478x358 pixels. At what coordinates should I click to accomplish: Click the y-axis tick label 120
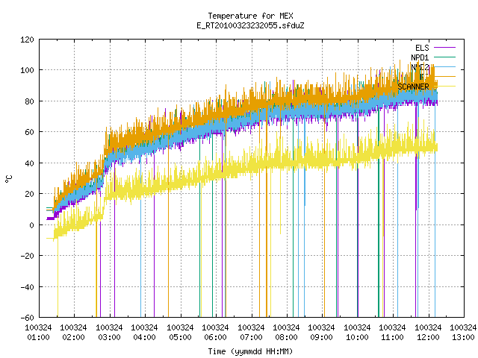(27, 40)
